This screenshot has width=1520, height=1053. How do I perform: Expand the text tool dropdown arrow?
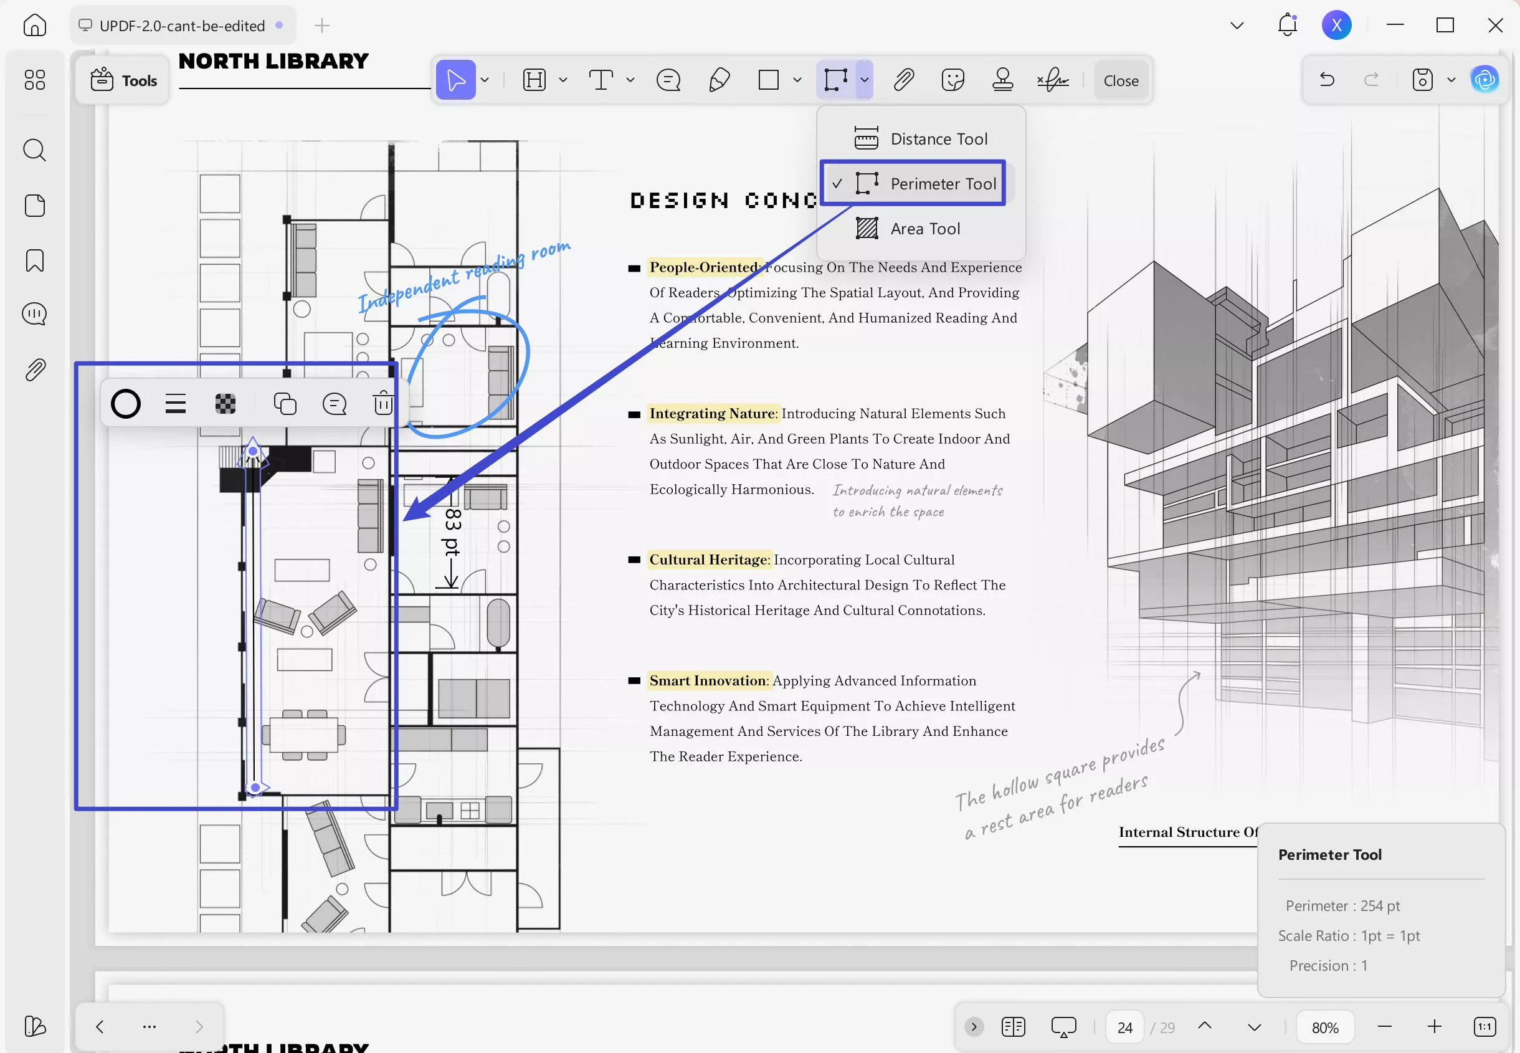pyautogui.click(x=630, y=80)
